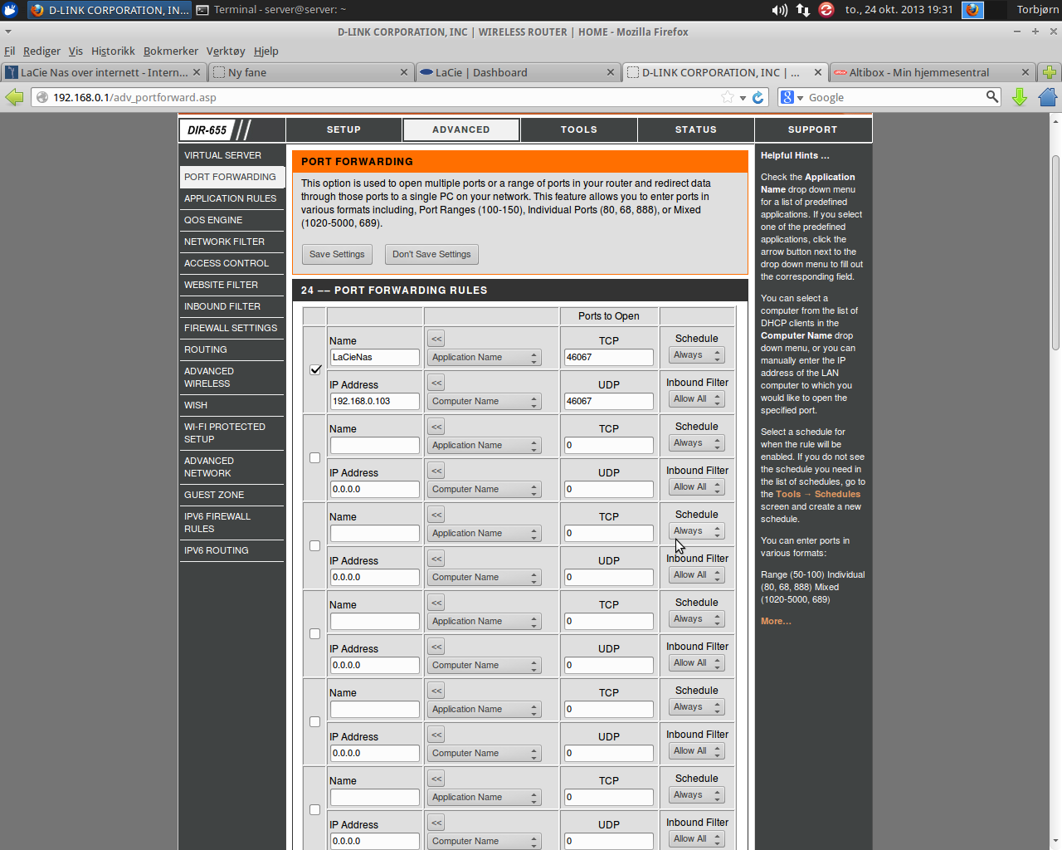1062x850 pixels.
Task: Click the red update notifier tray icon
Action: [x=826, y=10]
